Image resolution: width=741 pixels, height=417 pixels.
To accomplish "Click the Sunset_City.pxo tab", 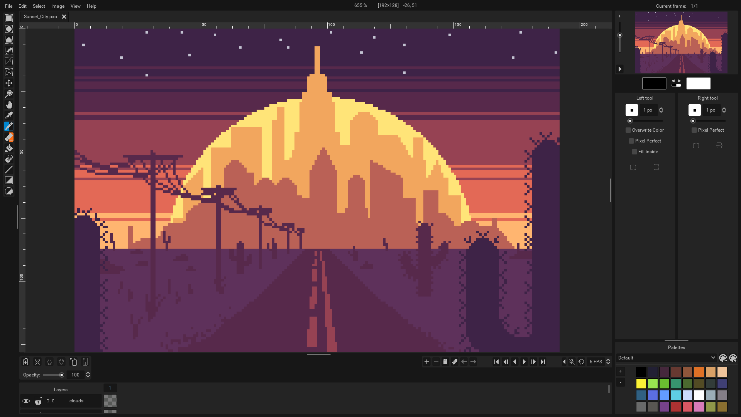I will tap(40, 17).
